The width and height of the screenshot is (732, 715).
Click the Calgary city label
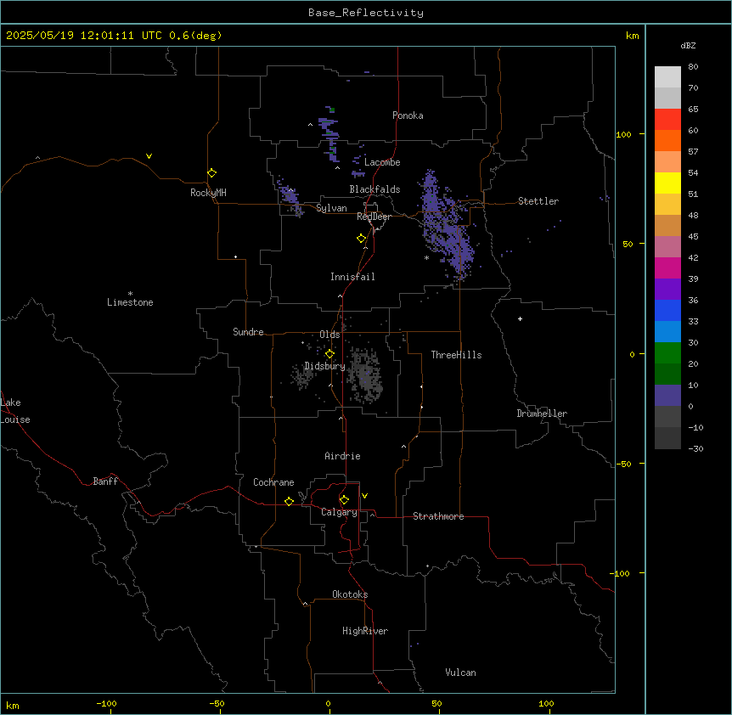pos(339,512)
